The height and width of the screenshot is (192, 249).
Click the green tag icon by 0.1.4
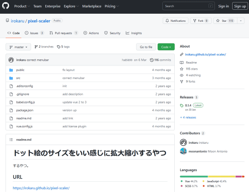click(182, 106)
